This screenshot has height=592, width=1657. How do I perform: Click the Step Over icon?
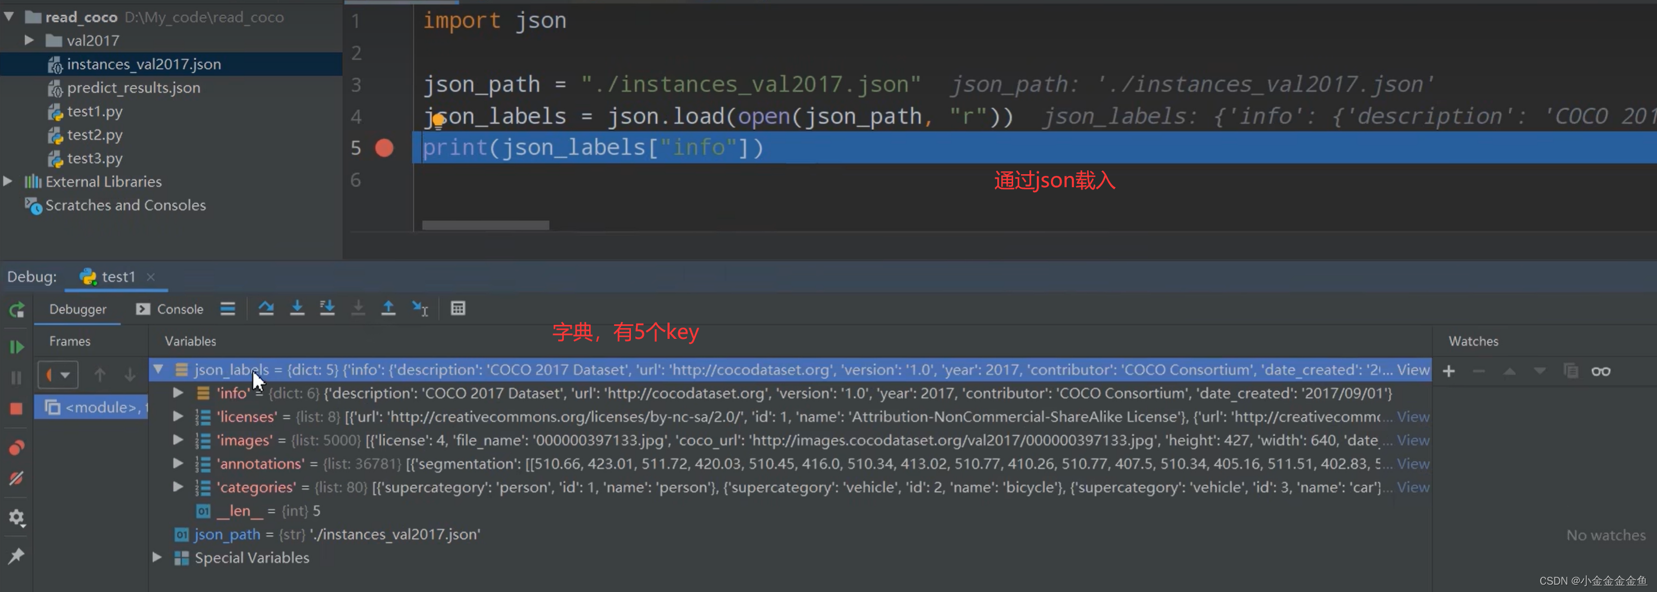point(266,308)
